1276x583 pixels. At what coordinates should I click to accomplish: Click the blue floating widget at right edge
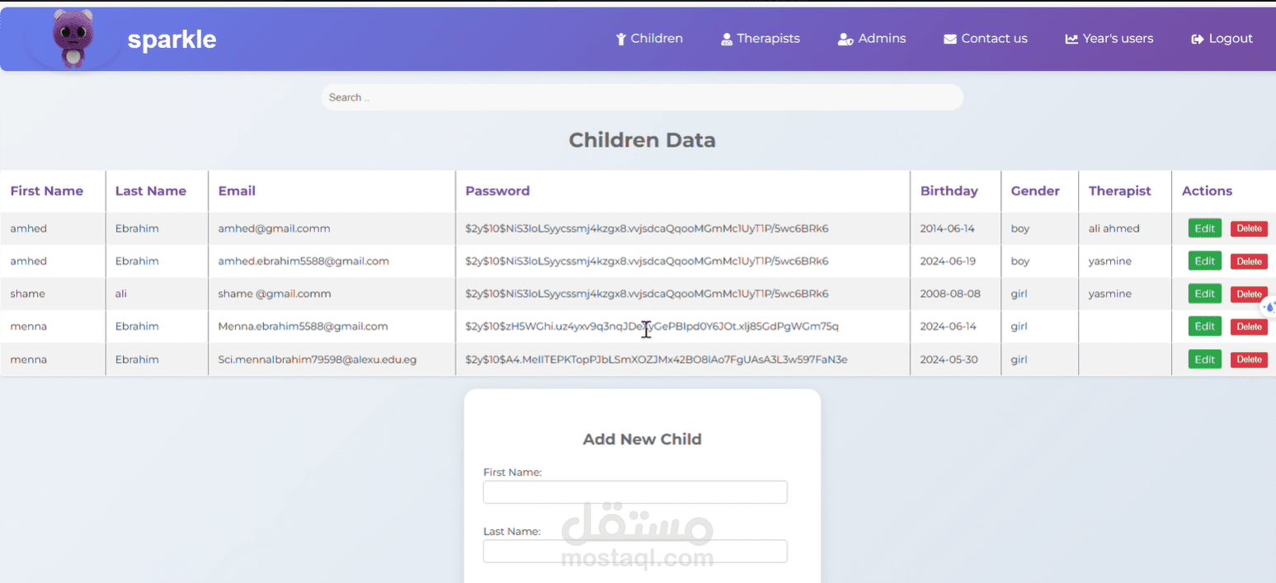pos(1269,307)
